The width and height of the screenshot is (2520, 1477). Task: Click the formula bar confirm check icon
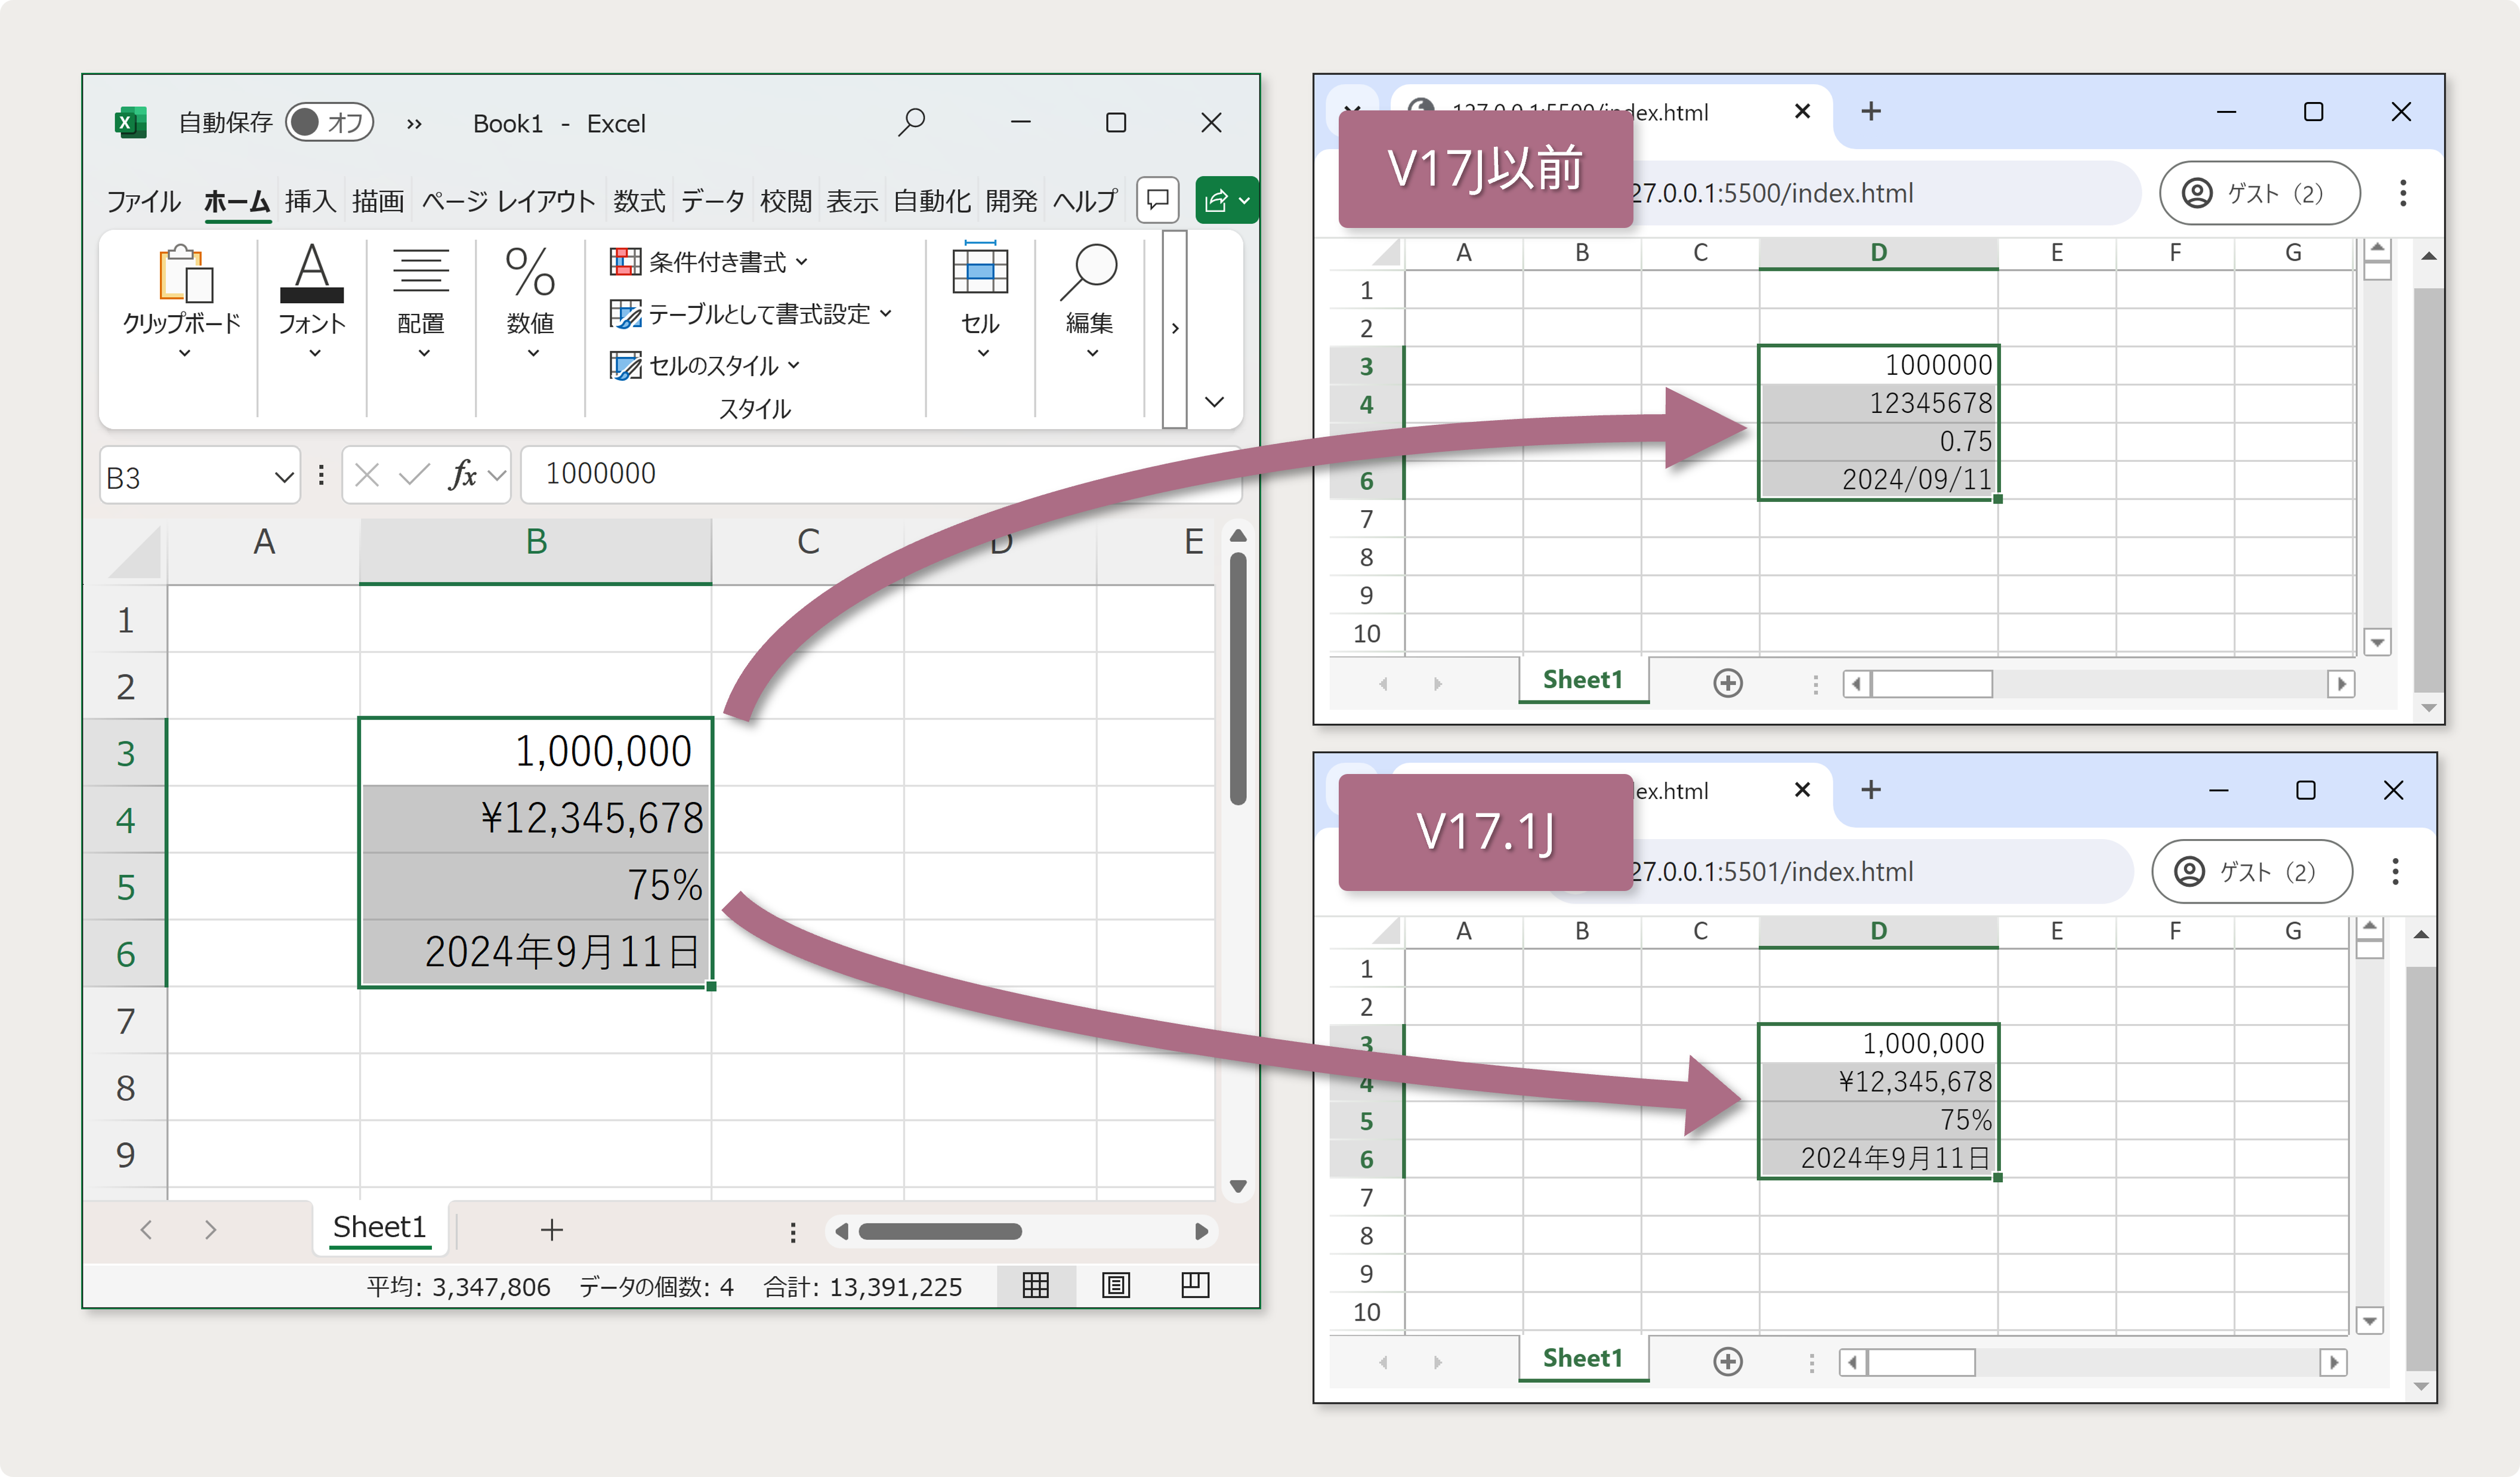[414, 475]
